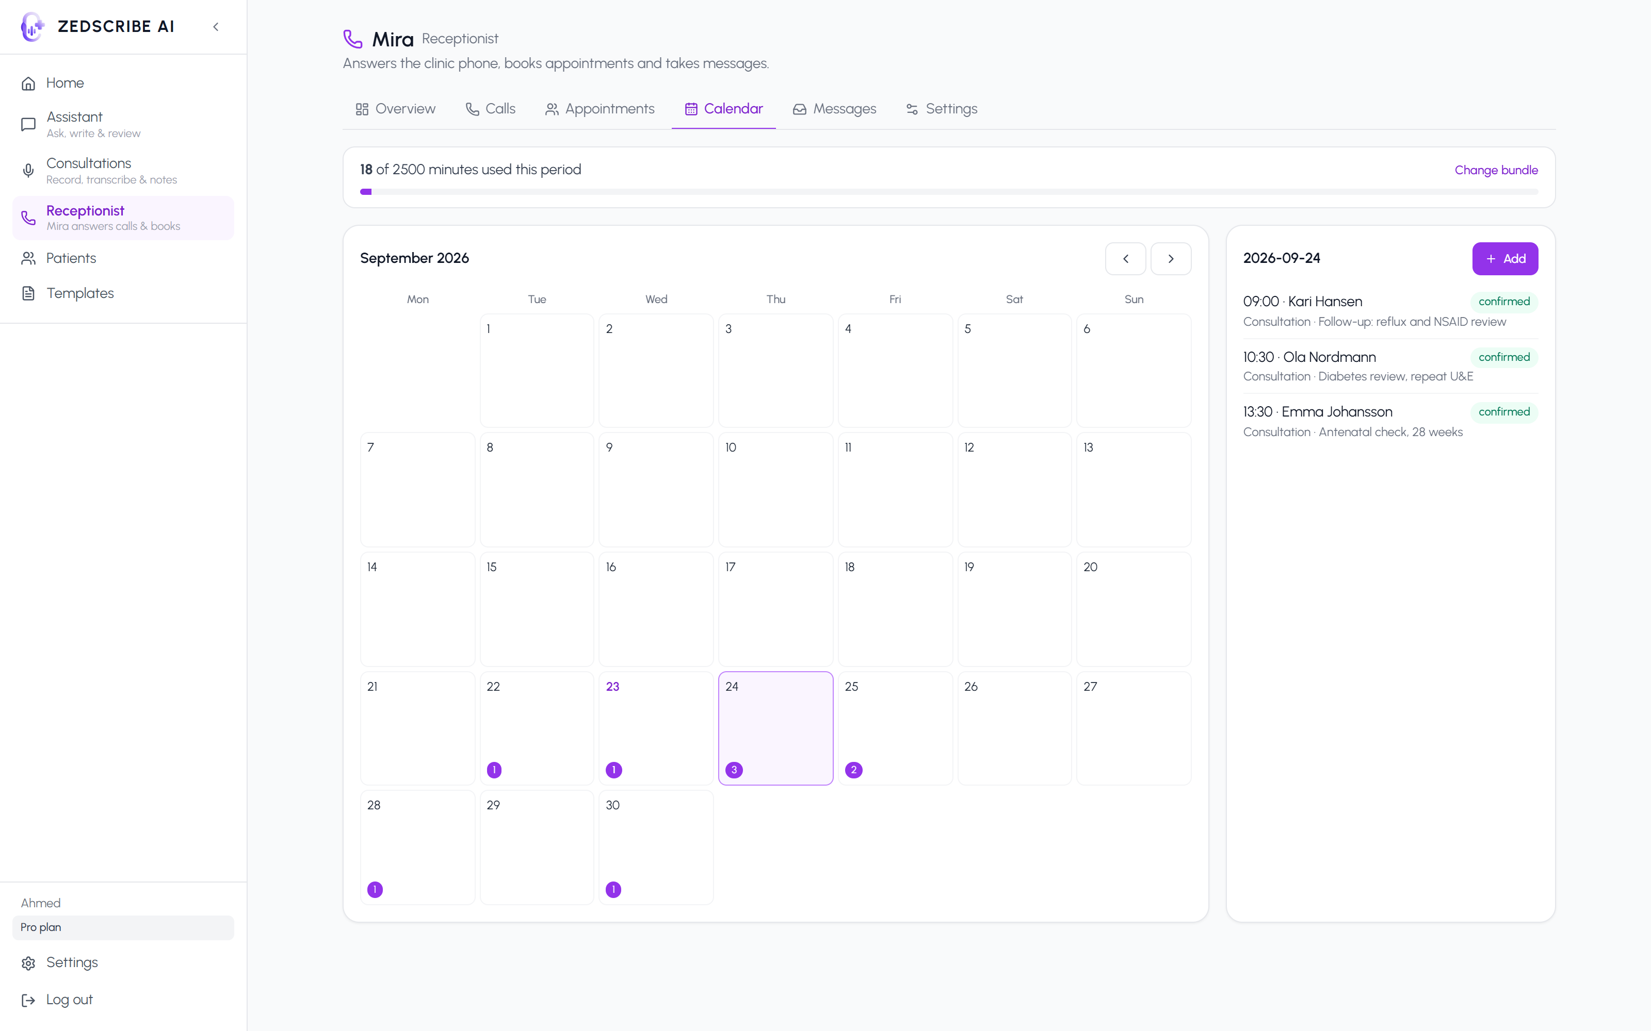Open the 13:30 Emma Johansson appointment
The image size is (1651, 1031).
(x=1390, y=421)
